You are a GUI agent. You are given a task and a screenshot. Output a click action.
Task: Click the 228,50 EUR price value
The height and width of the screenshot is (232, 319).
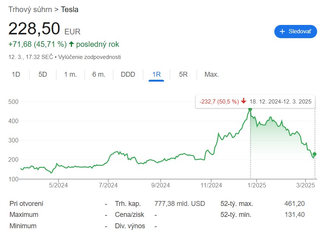[34, 29]
